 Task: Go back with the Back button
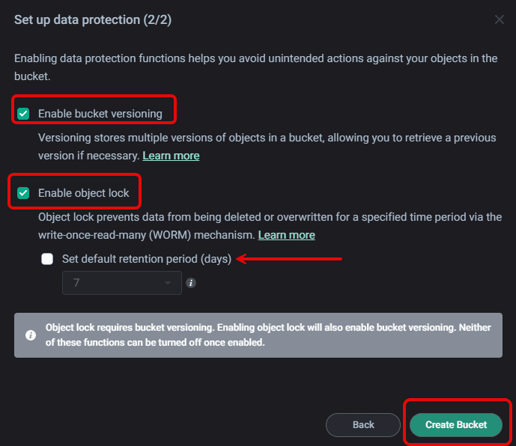pyautogui.click(x=363, y=425)
